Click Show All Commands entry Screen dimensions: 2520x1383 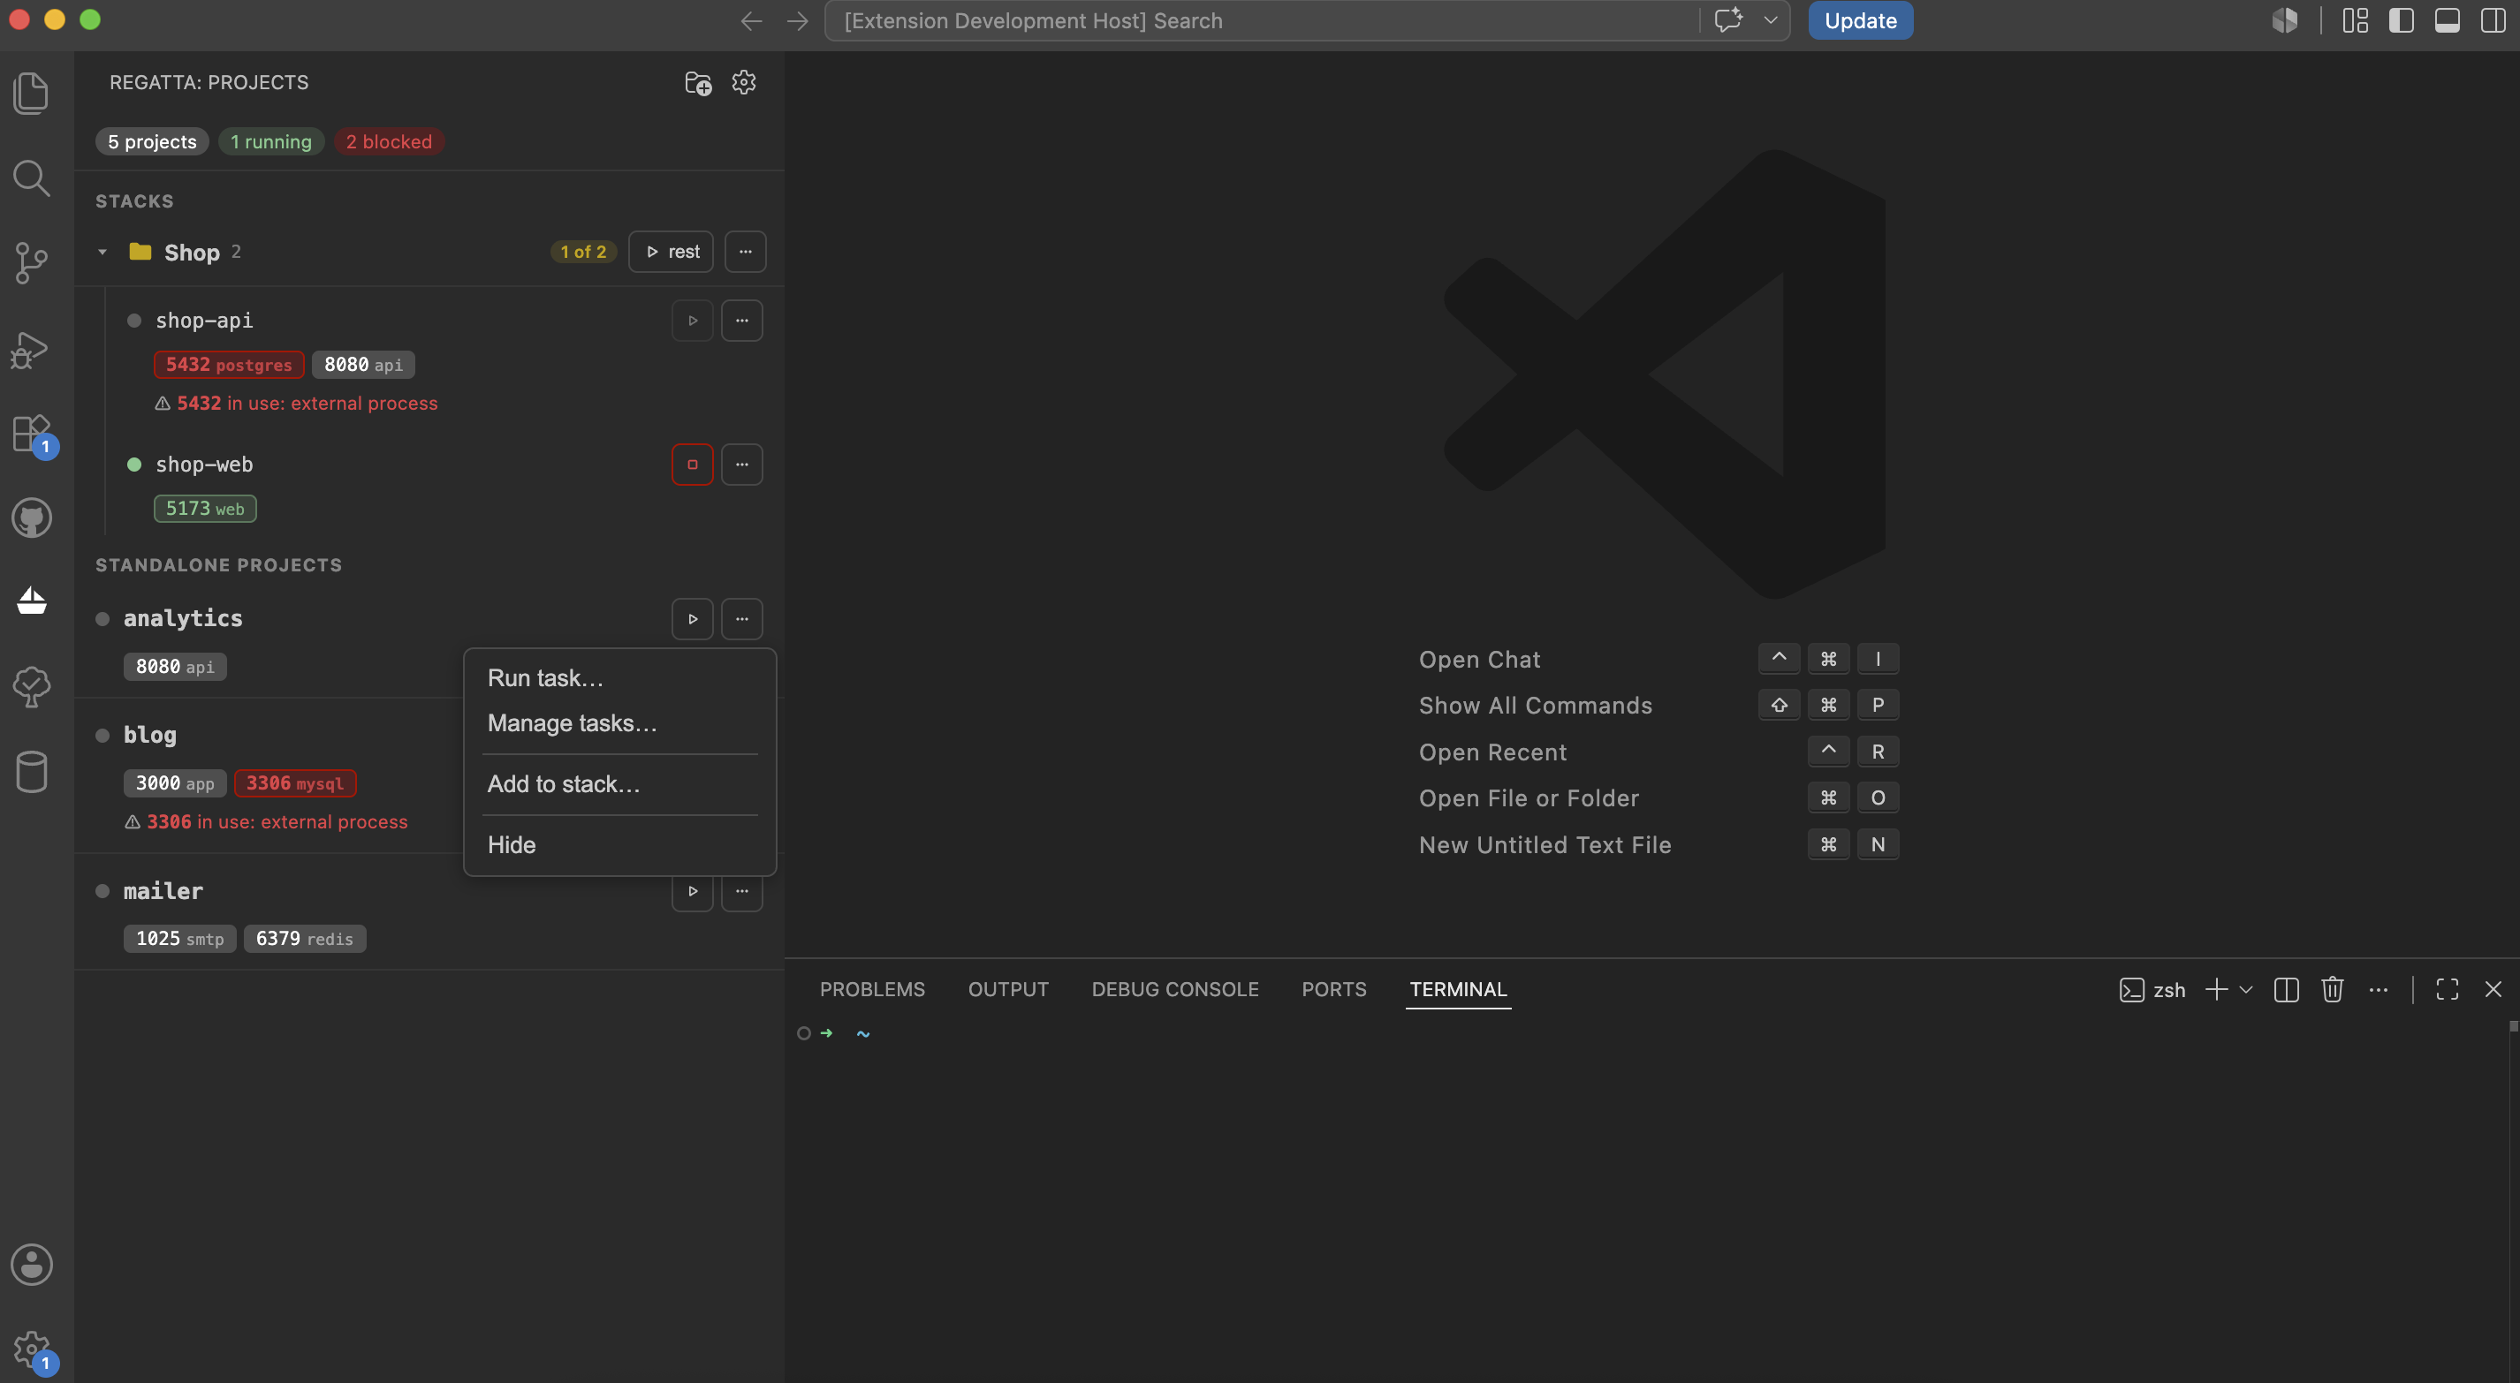pos(1536,707)
